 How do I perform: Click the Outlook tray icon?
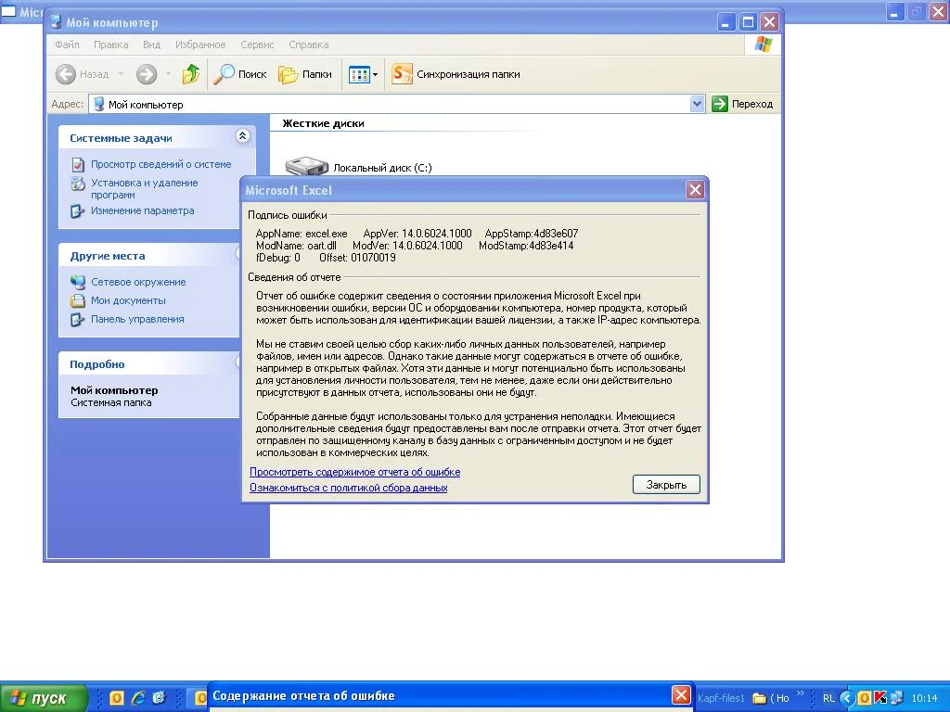pyautogui.click(x=865, y=698)
